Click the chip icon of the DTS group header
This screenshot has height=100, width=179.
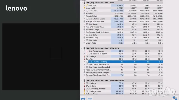click(x=84, y=48)
